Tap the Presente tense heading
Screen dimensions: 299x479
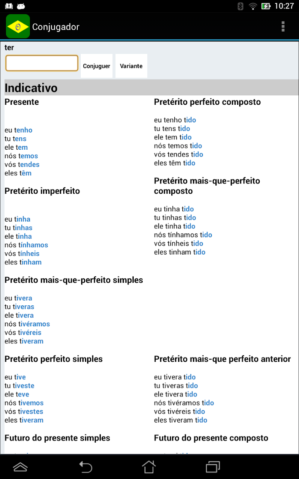22,102
